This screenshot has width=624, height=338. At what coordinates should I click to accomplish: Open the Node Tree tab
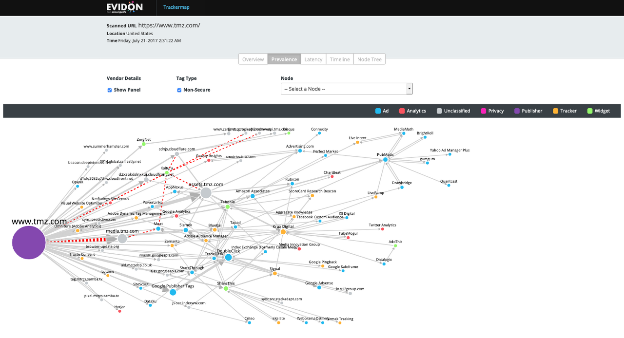click(x=370, y=59)
